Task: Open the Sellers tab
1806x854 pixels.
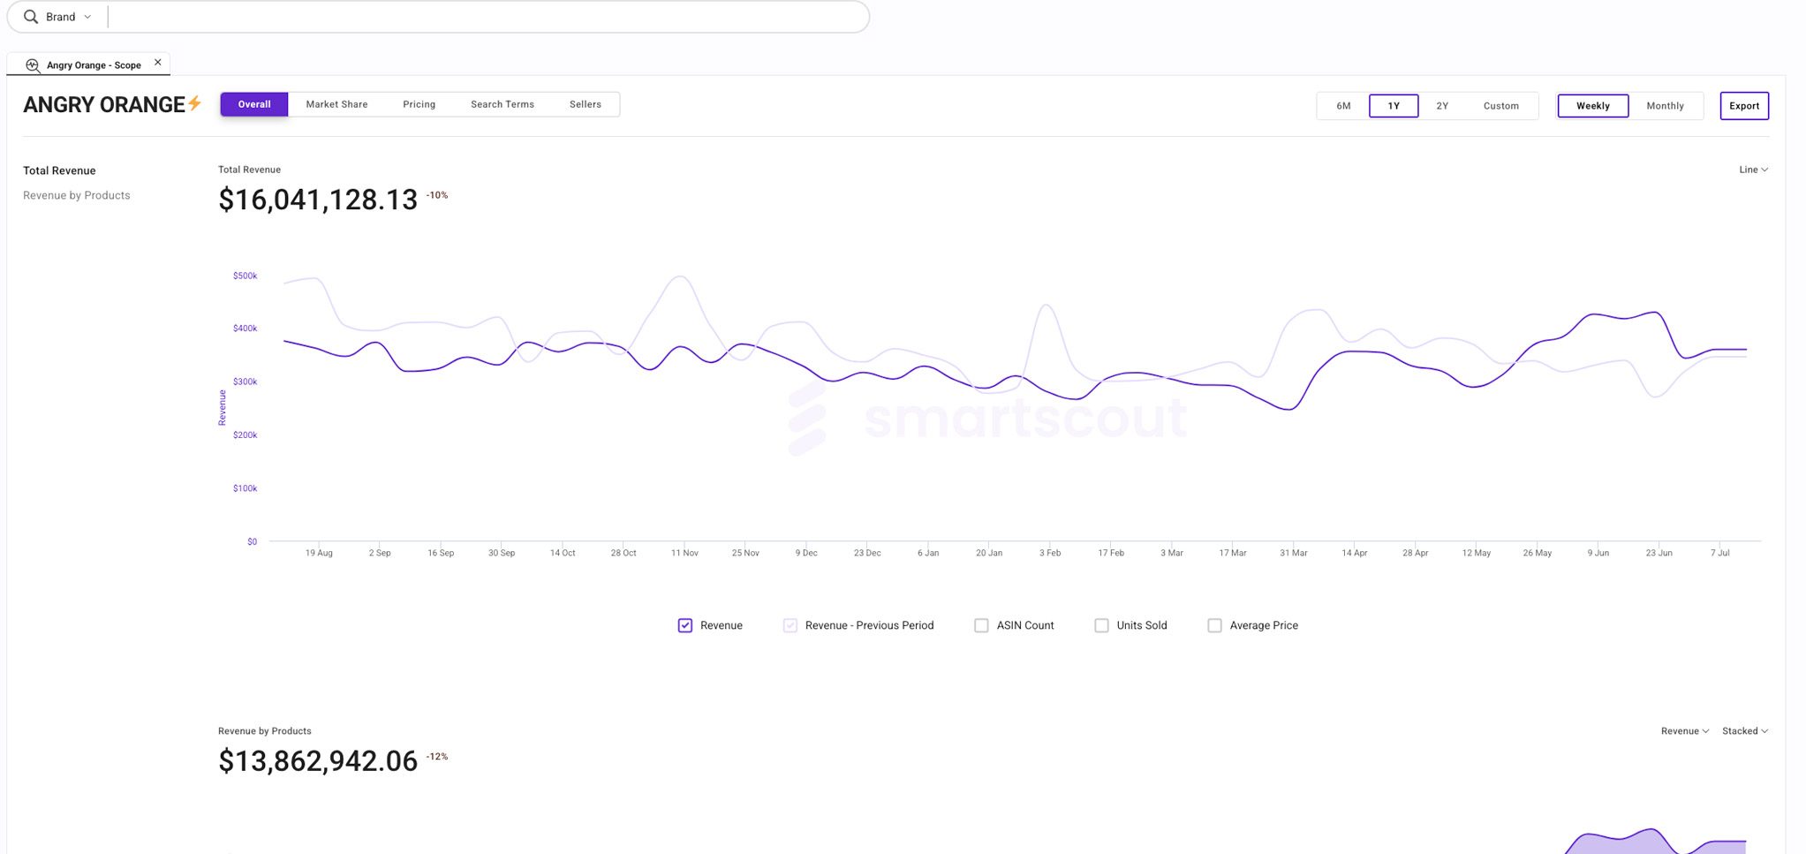Action: pos(586,104)
